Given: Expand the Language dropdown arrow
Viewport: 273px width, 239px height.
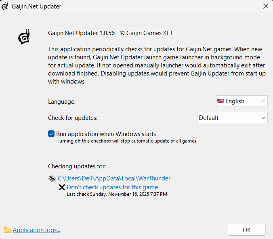Looking at the screenshot, I should tap(263, 101).
